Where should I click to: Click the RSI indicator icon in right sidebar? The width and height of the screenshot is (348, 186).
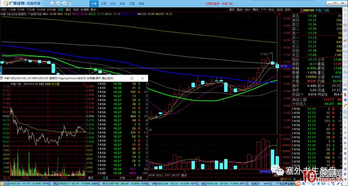(345, 89)
